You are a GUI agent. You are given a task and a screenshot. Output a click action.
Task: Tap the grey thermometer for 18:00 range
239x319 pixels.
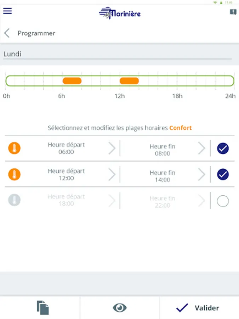click(14, 200)
